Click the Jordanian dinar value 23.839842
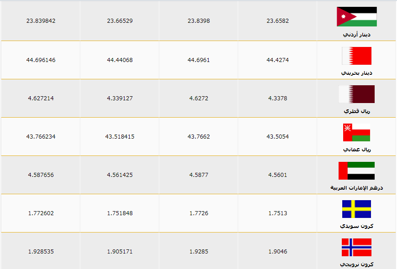 point(41,21)
